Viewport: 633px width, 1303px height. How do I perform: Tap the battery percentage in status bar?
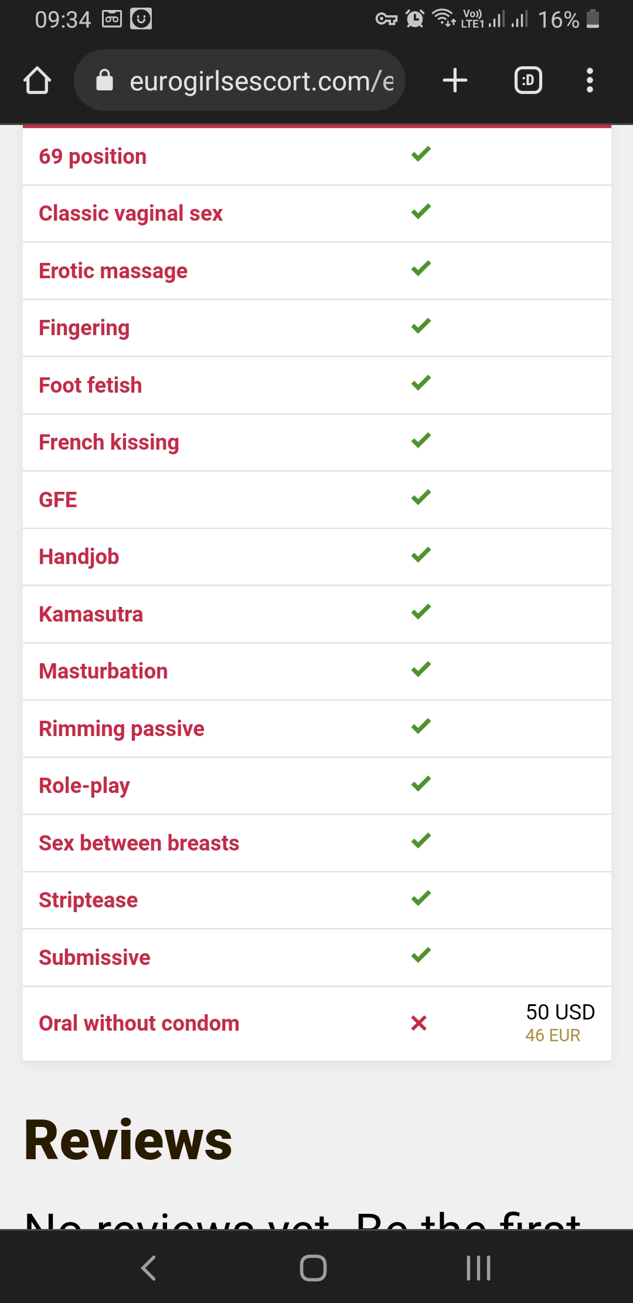point(559,20)
